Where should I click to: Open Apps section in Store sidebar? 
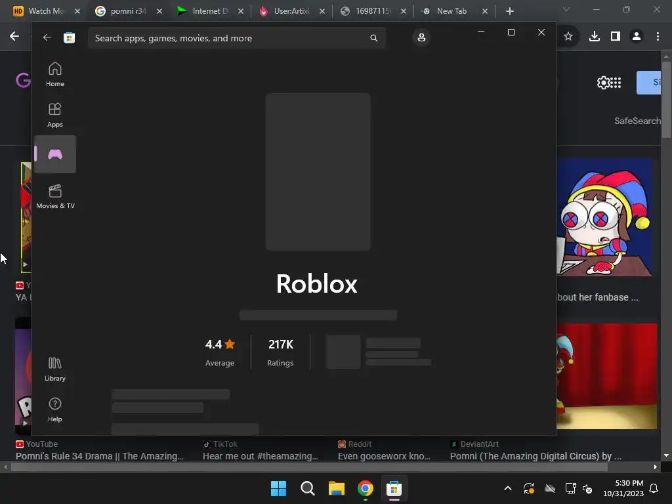tap(55, 115)
